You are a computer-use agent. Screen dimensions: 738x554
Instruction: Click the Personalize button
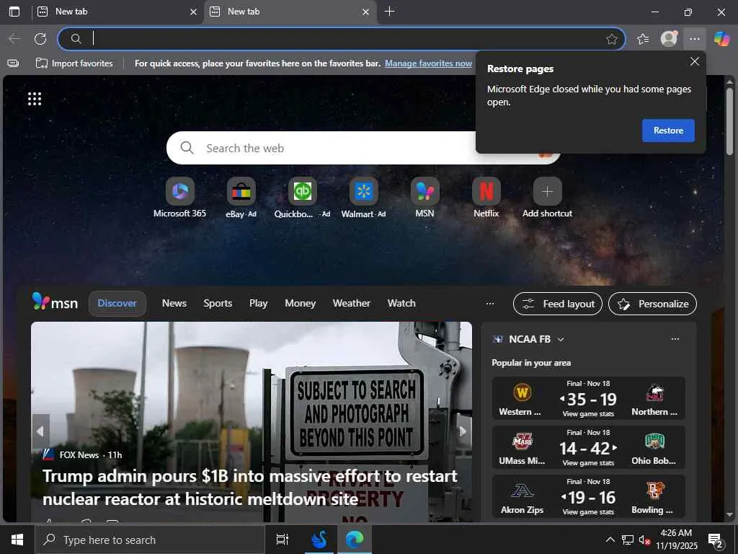click(x=652, y=304)
